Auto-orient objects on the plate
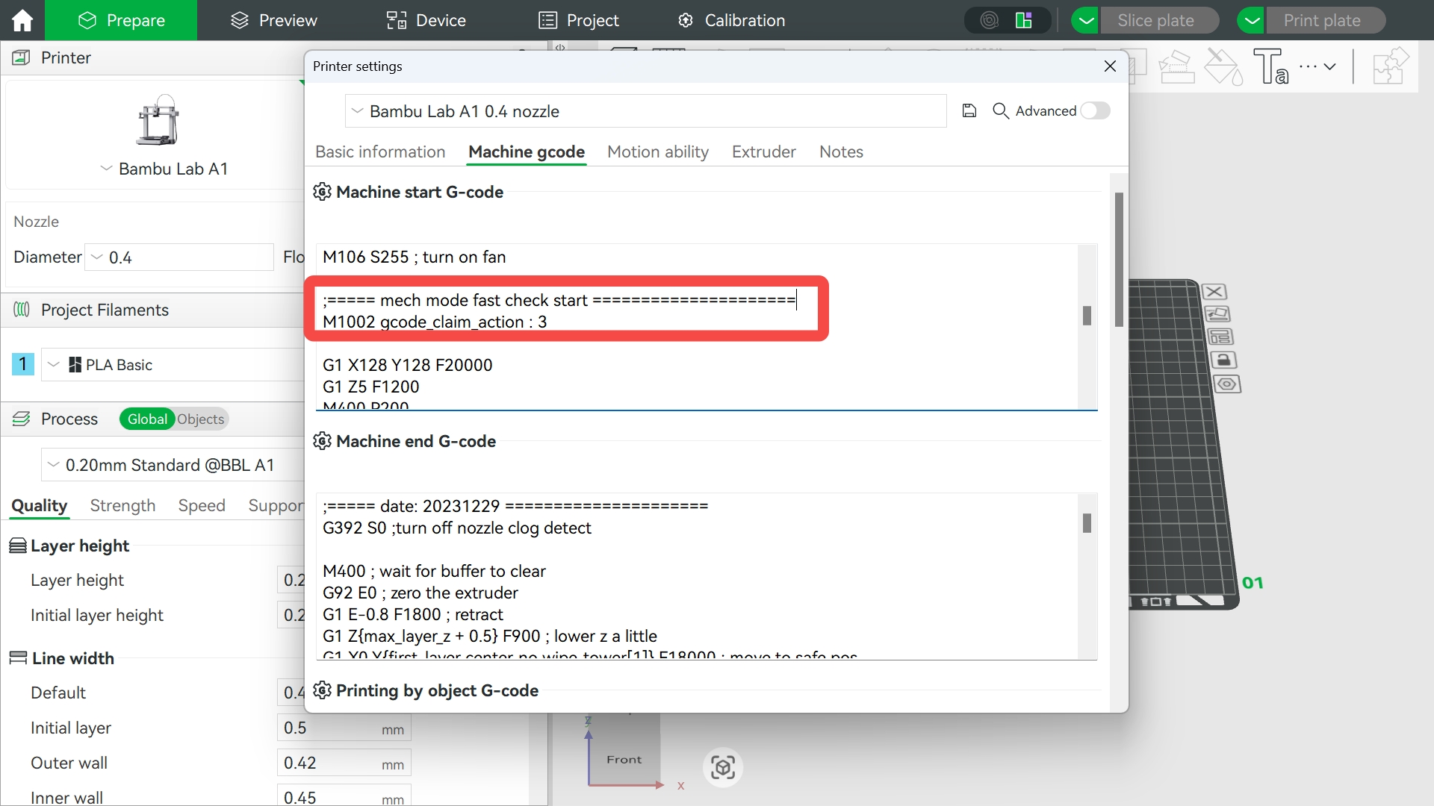Viewport: 1434px width, 806px height. pyautogui.click(x=1217, y=314)
